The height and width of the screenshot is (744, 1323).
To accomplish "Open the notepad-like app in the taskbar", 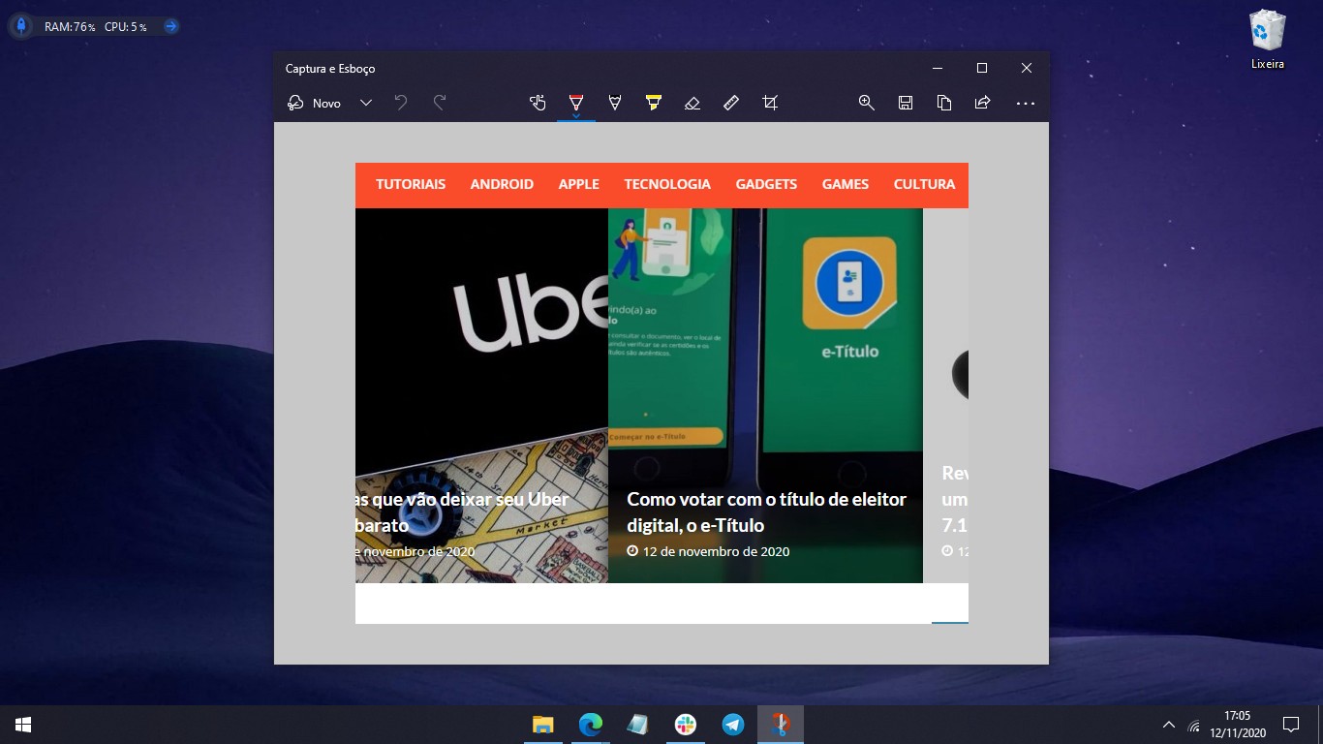I will point(637,725).
